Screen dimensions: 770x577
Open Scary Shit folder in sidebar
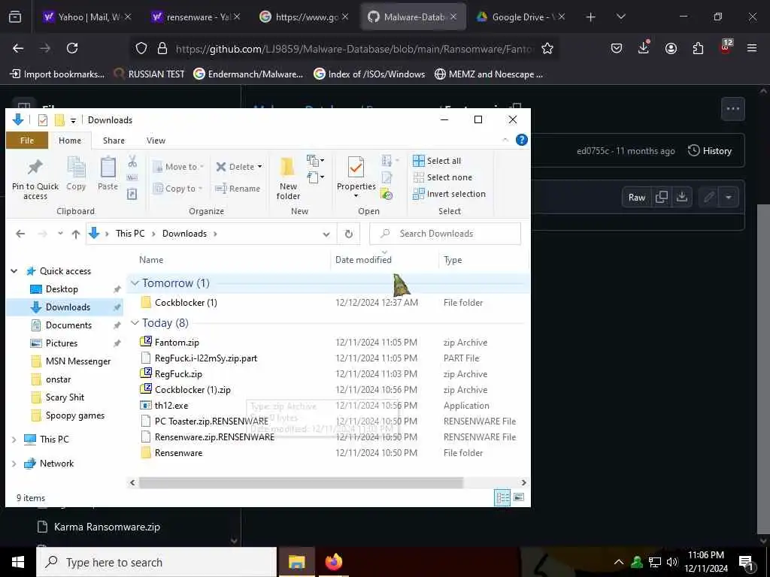[65, 397]
